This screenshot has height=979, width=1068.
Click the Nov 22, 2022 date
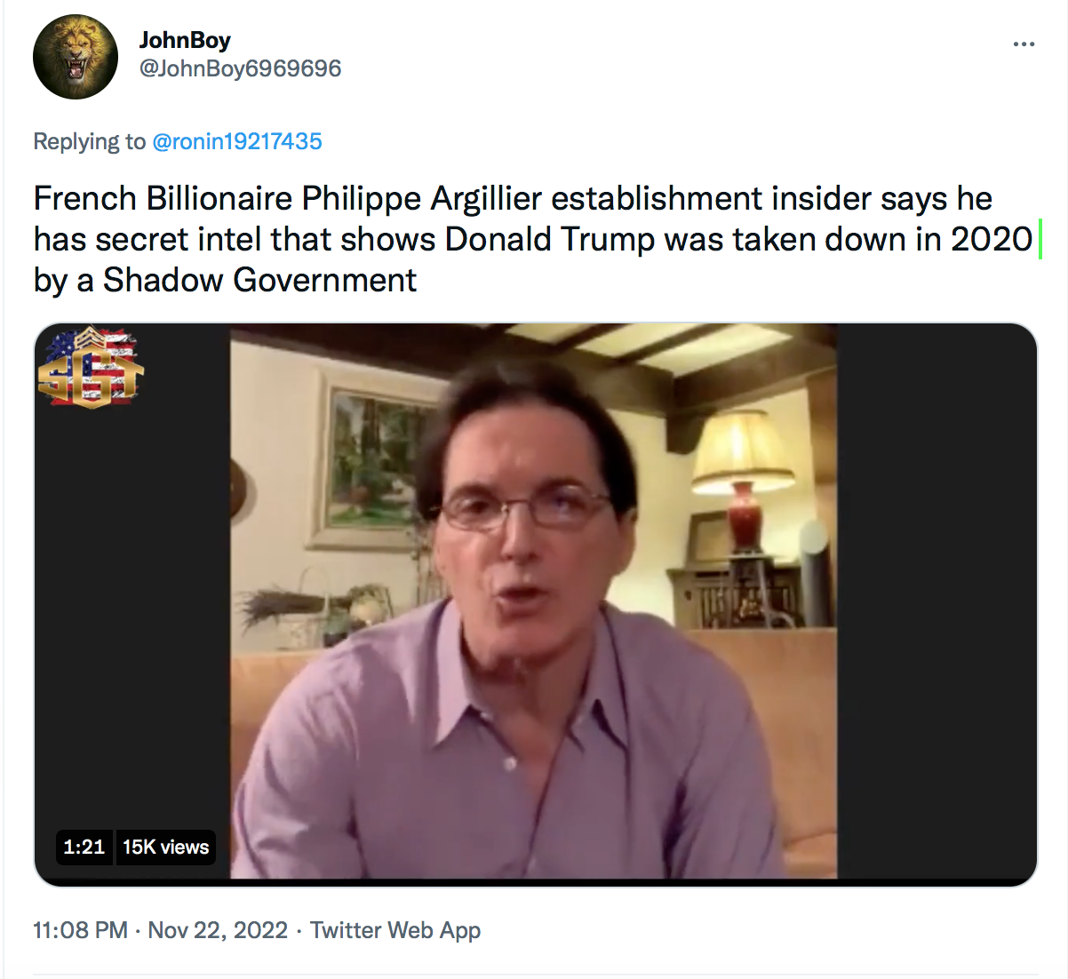click(218, 930)
